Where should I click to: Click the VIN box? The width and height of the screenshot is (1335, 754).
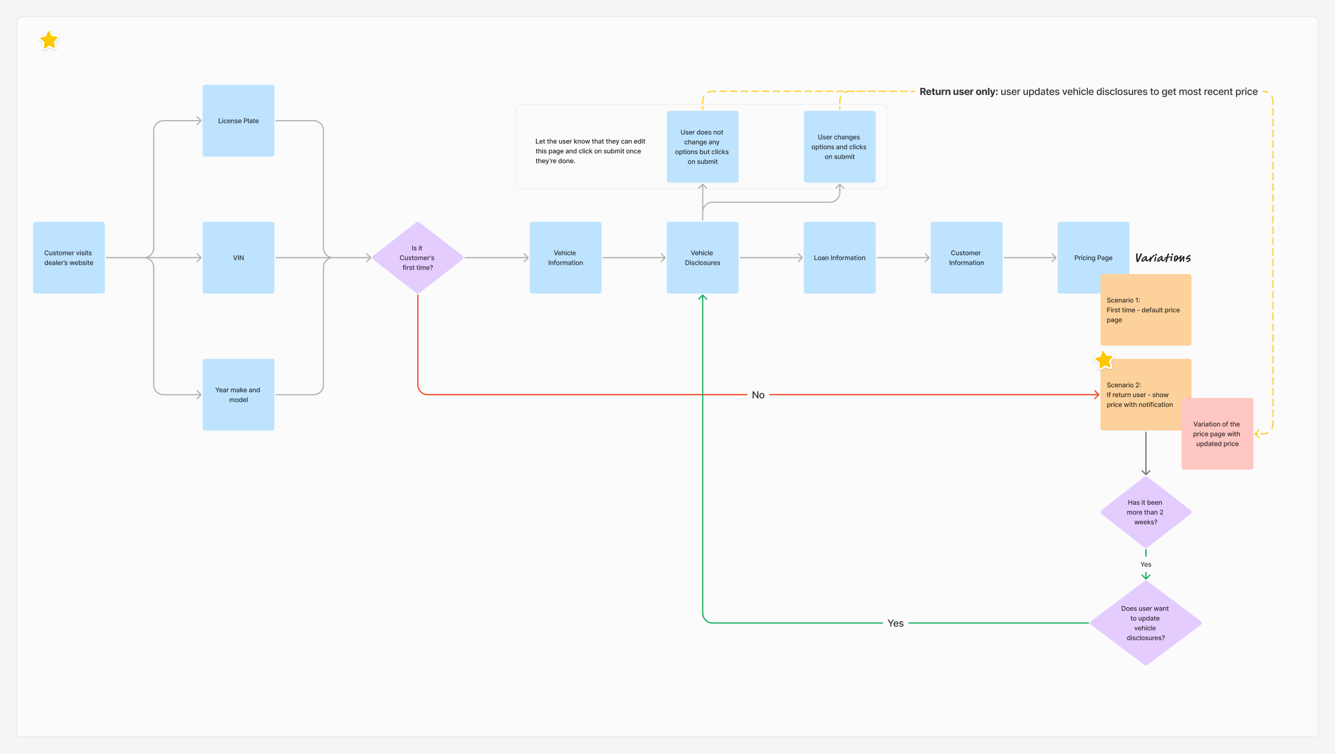coord(239,257)
